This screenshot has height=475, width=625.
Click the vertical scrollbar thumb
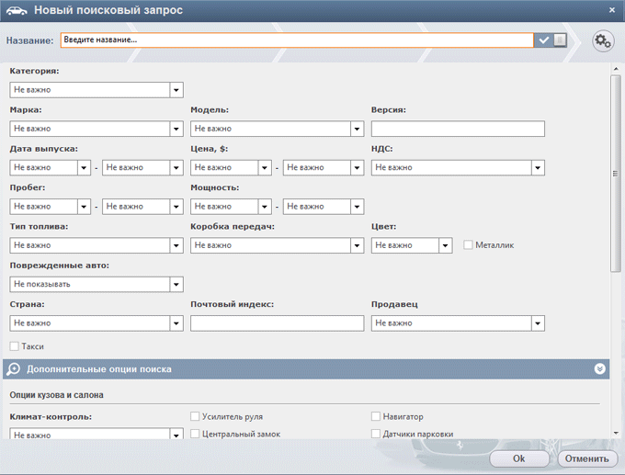[x=616, y=174]
